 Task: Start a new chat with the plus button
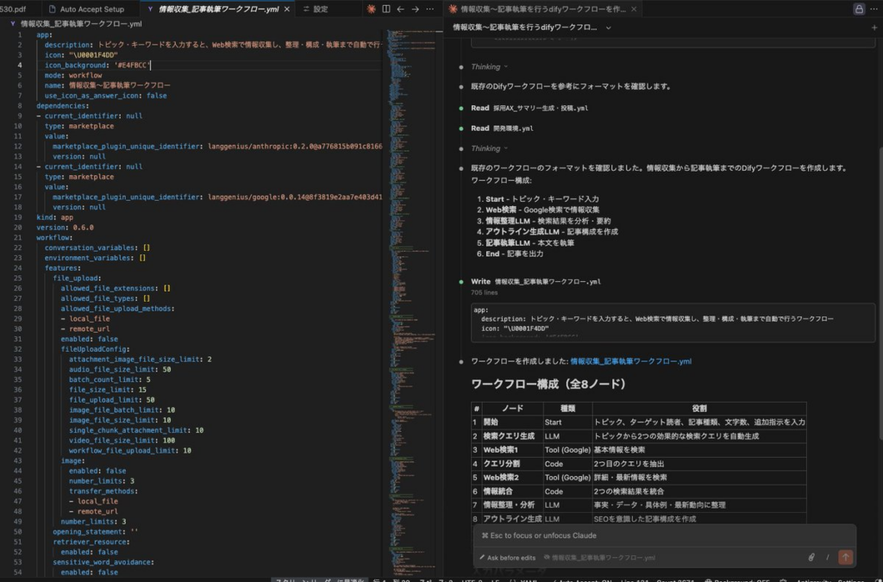coord(874,27)
